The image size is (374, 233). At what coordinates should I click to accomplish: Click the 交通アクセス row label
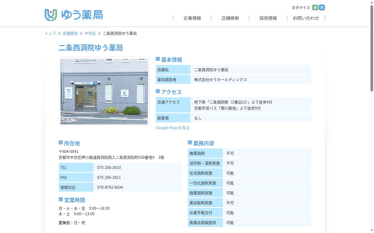[x=173, y=105]
